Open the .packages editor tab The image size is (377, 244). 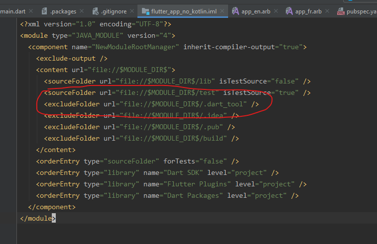[63, 11]
